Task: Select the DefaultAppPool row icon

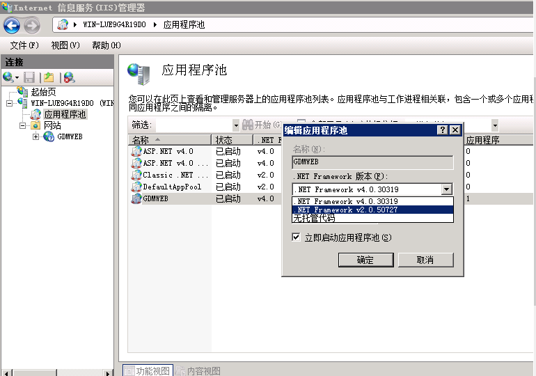Action: coord(136,187)
